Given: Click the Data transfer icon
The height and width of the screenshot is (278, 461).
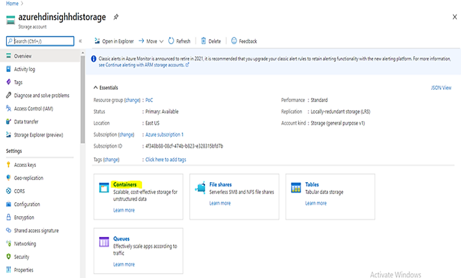Looking at the screenshot, I should [x=8, y=122].
